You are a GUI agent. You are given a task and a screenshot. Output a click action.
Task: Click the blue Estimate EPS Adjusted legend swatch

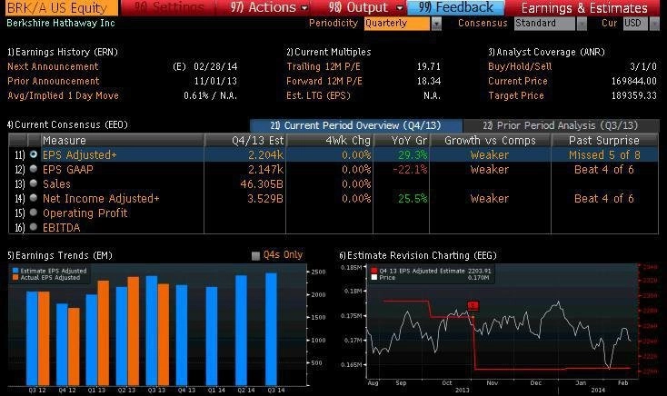(15, 271)
